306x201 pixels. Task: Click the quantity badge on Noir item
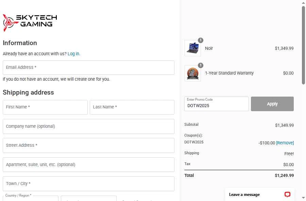200,40
